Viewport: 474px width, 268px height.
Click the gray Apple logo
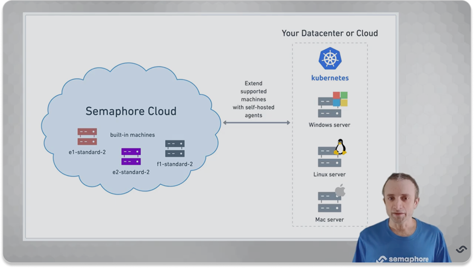(x=340, y=190)
